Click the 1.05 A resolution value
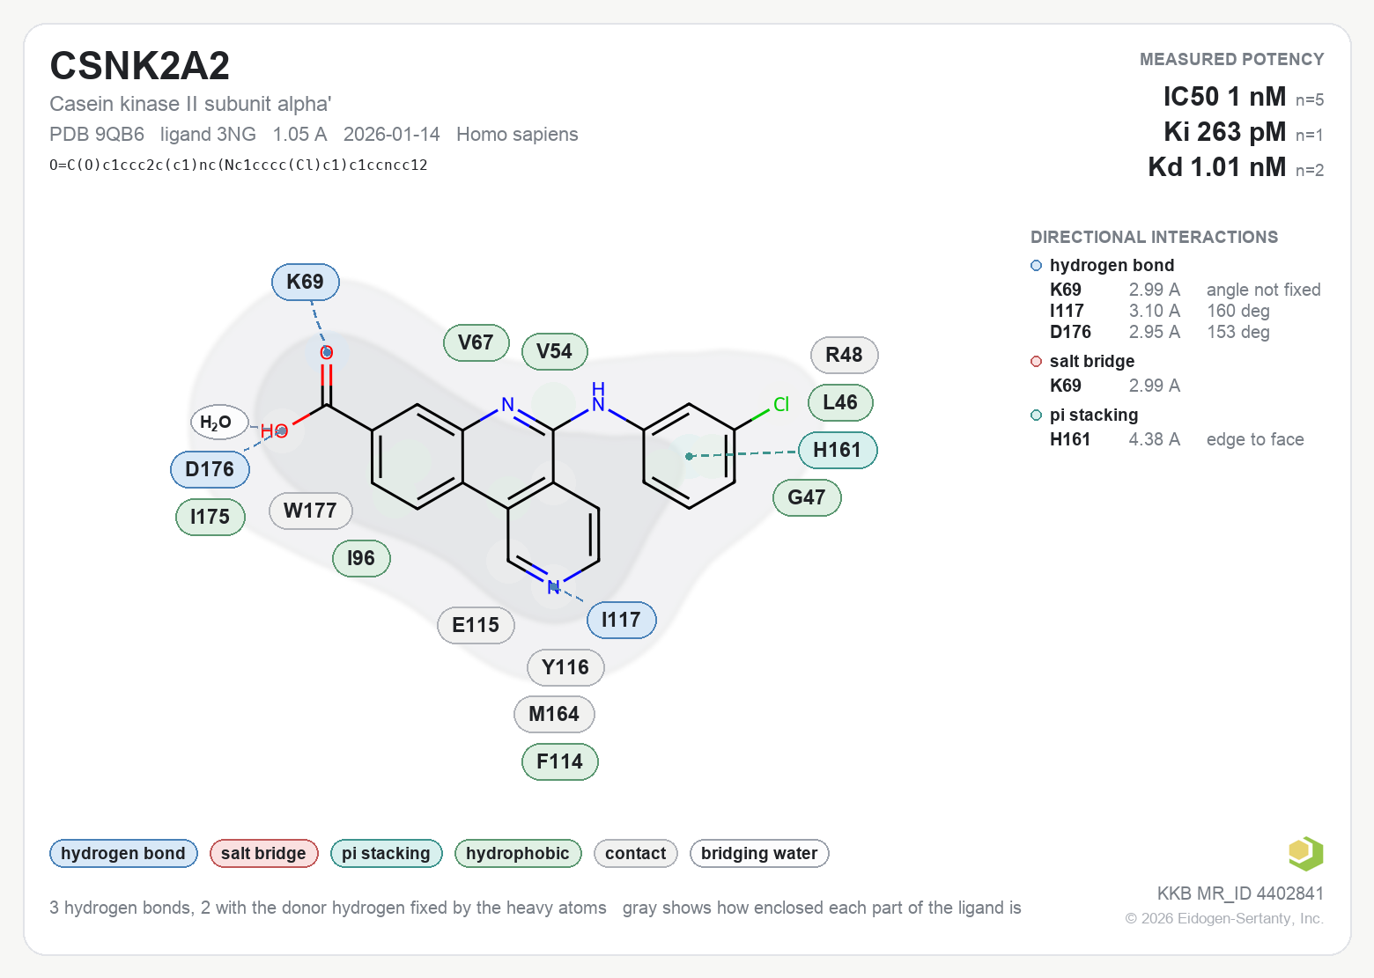 tap(299, 135)
